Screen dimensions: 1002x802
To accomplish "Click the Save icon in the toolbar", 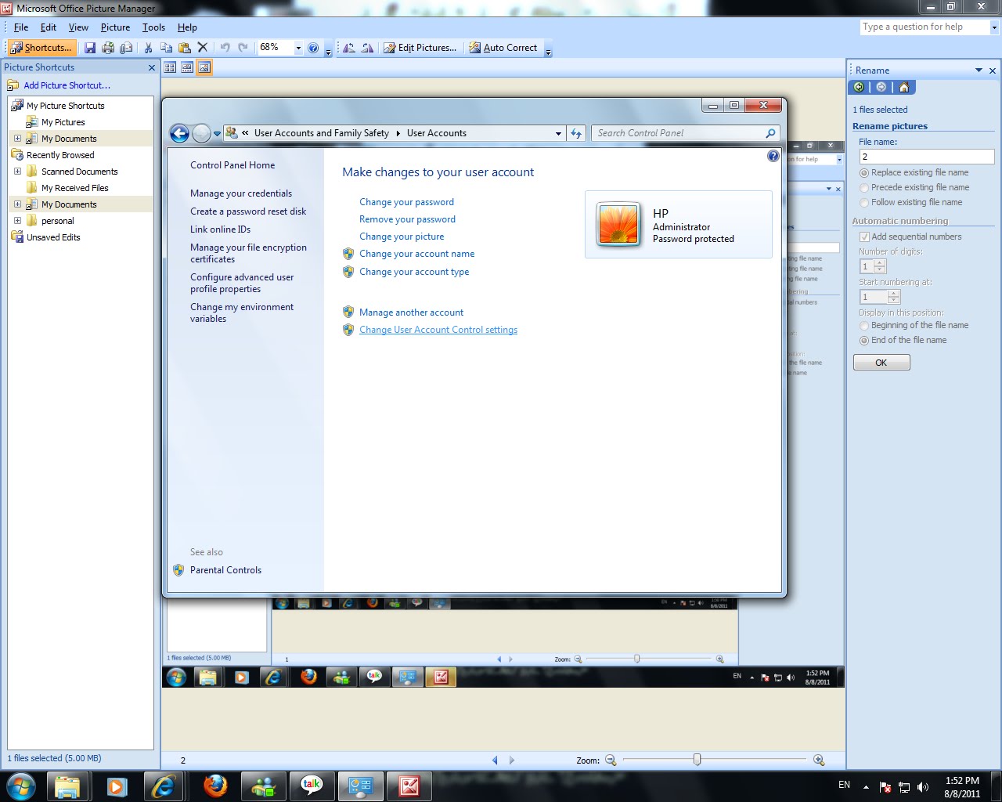I will (90, 48).
